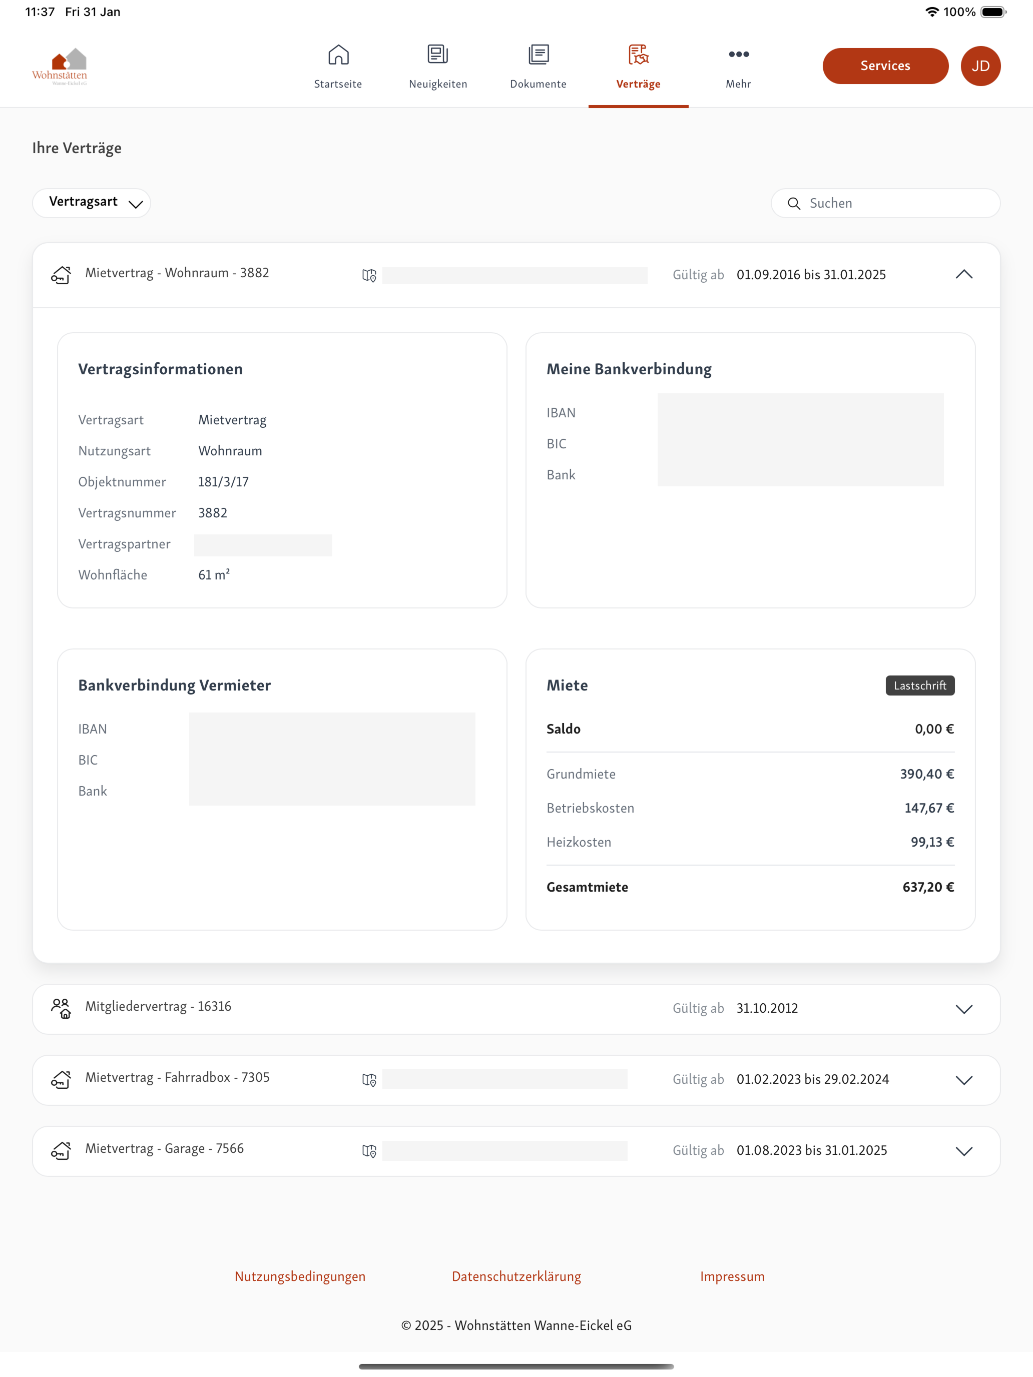Viewport: 1033px width, 1377px height.
Task: Expand the Mietvertrag Fahrradbox 7305 contract
Action: [x=963, y=1080]
